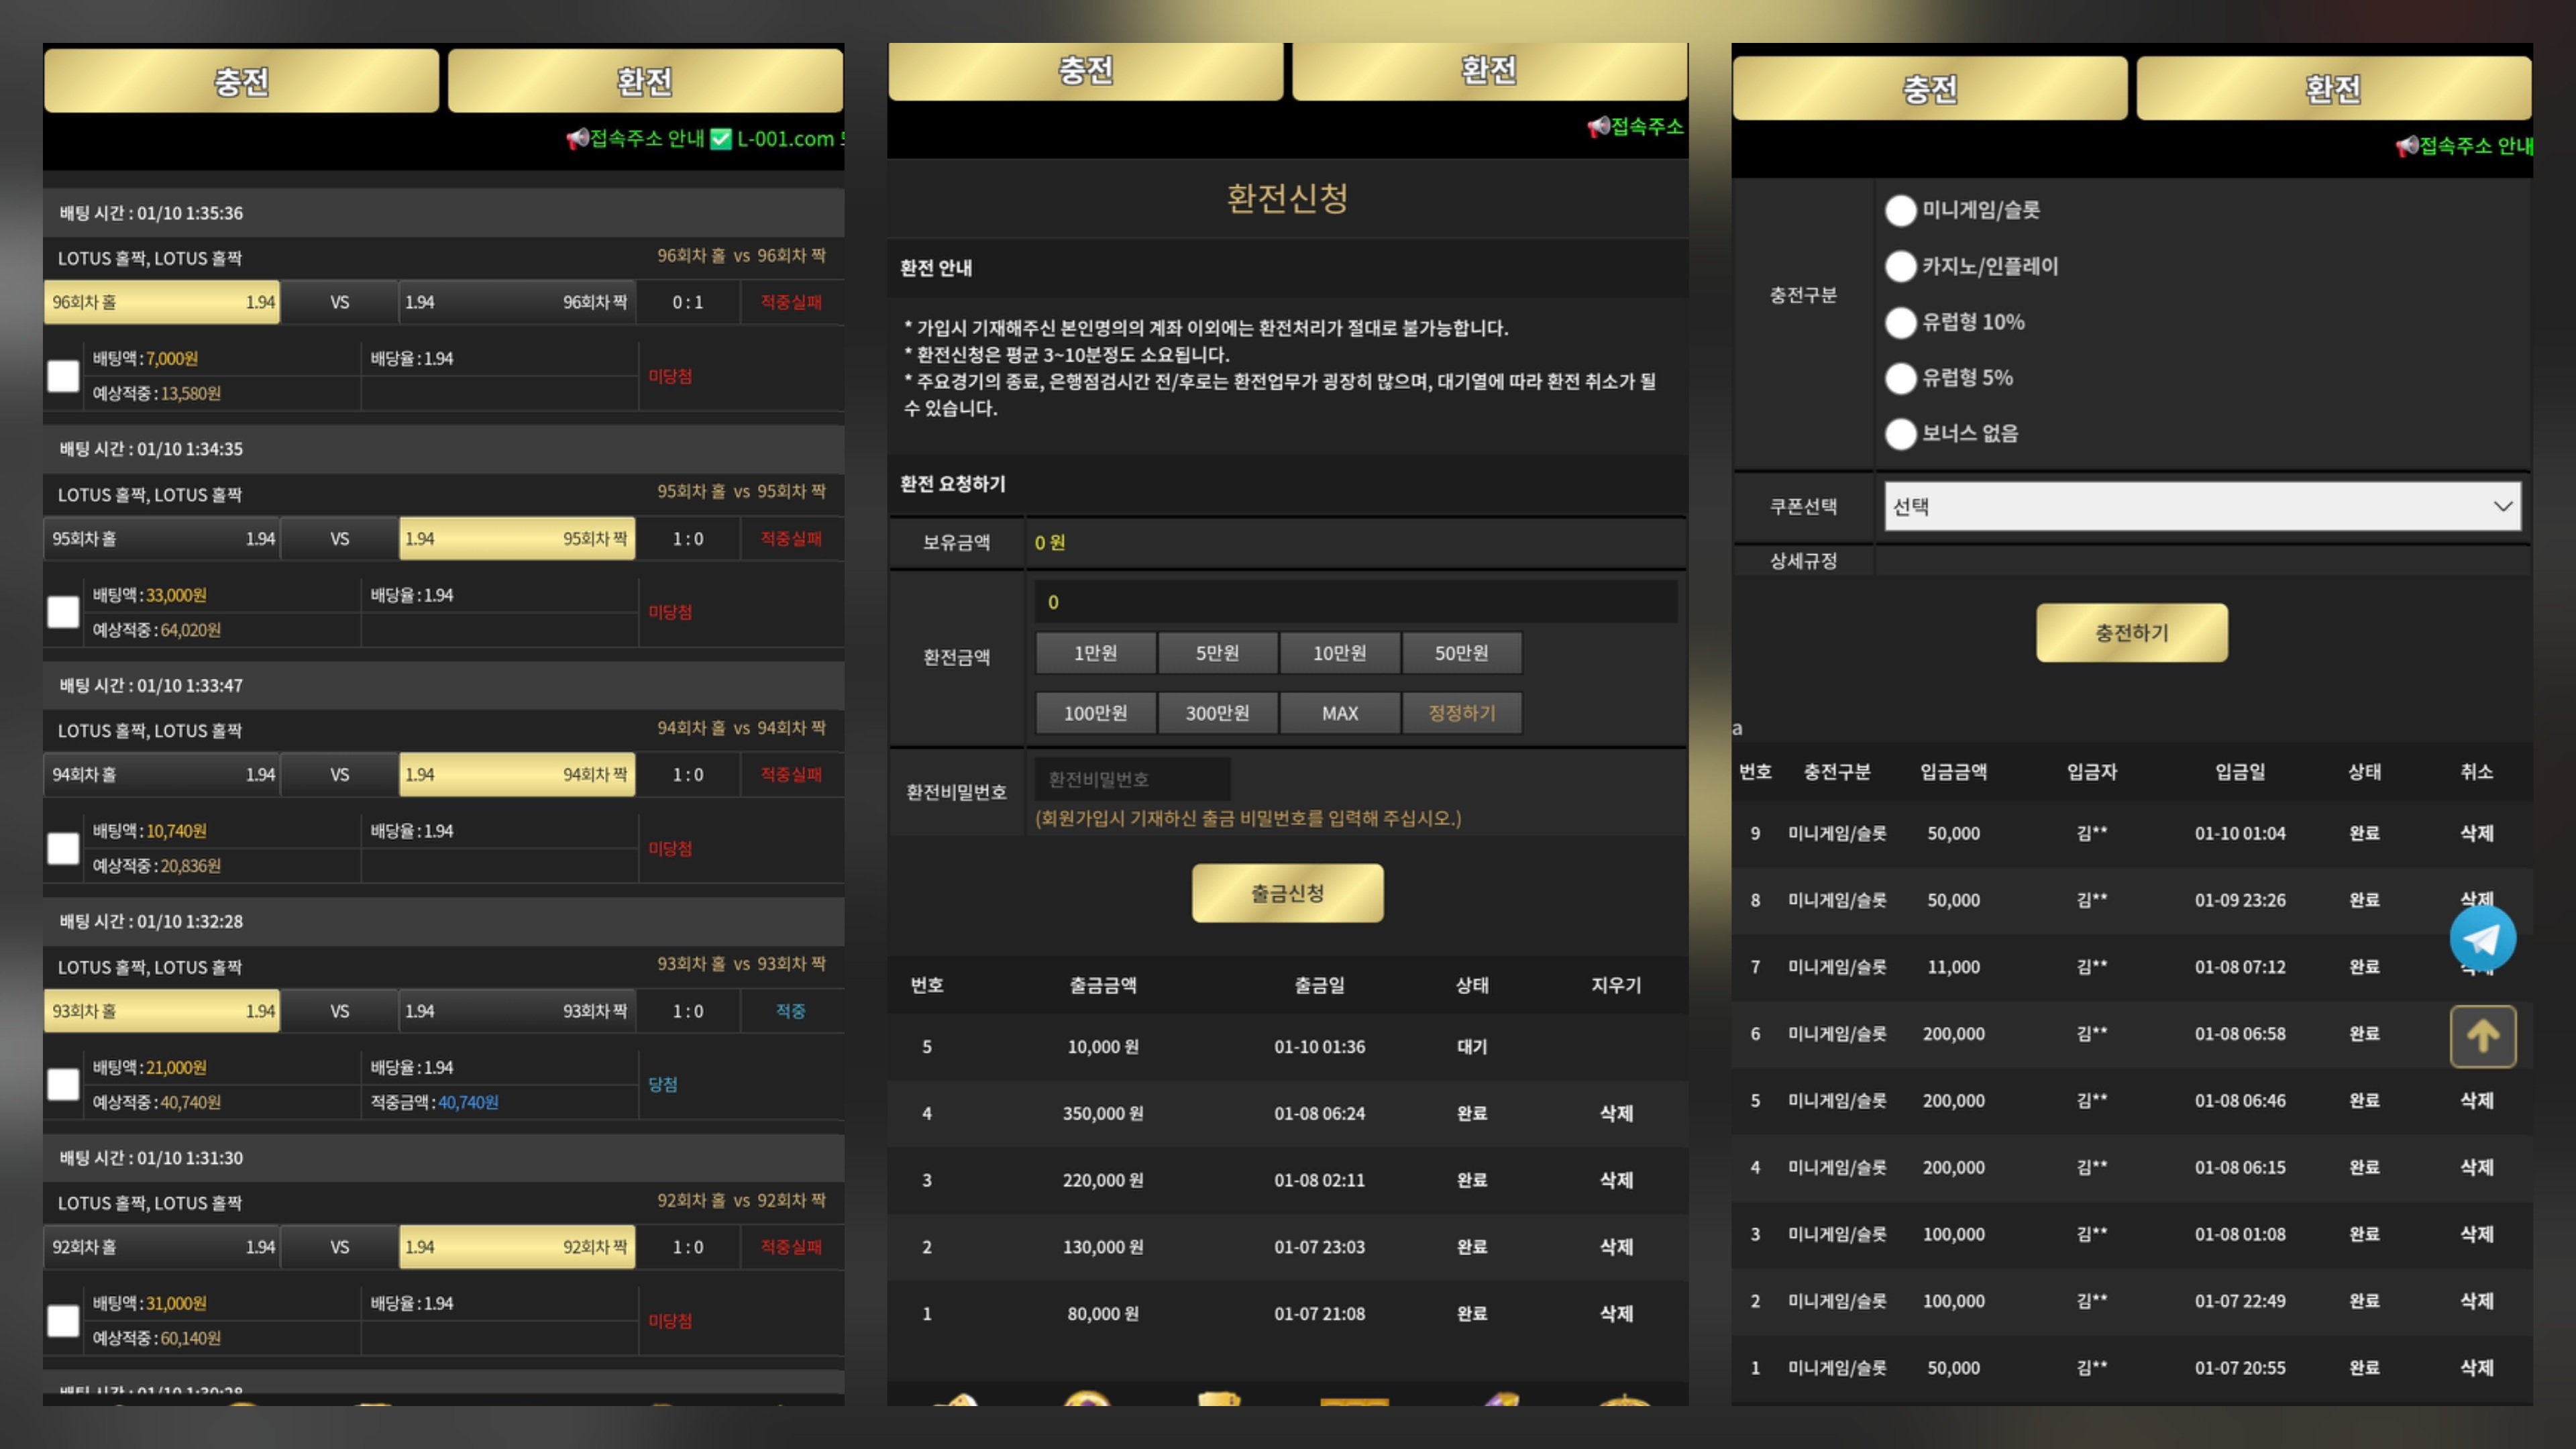Click 삭제 for the 350,000 원 withdrawal
Screen dimensions: 2576x1449
click(1615, 1113)
